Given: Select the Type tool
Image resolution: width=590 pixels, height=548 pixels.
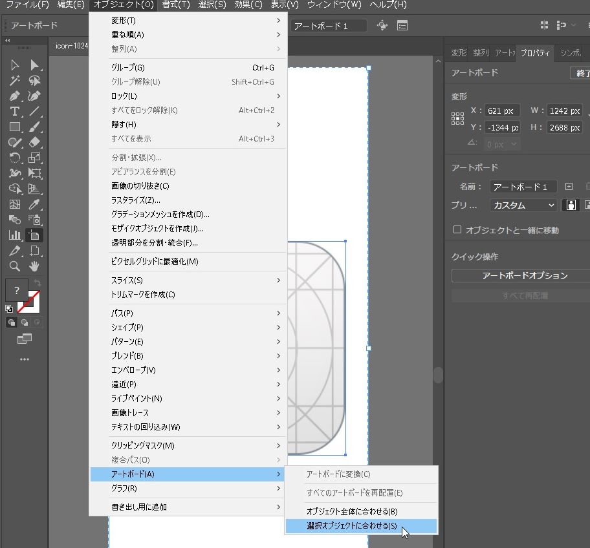Looking at the screenshot, I should pyautogui.click(x=15, y=111).
